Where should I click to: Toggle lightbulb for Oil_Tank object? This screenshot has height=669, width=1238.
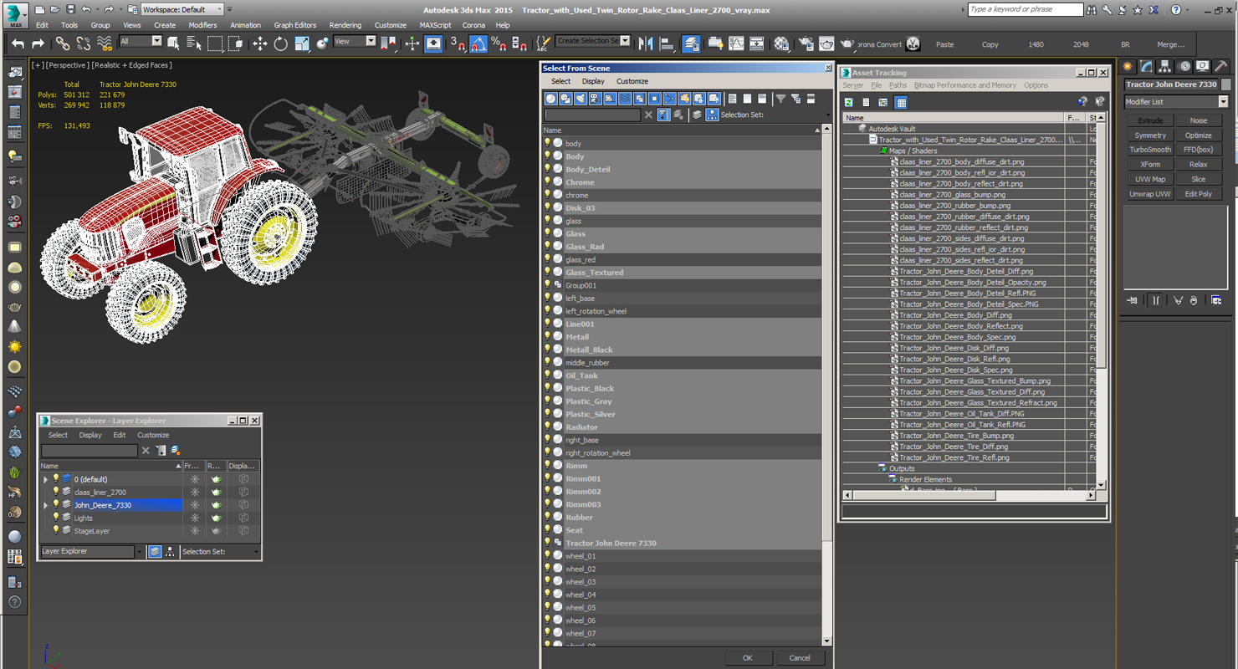[x=548, y=375]
